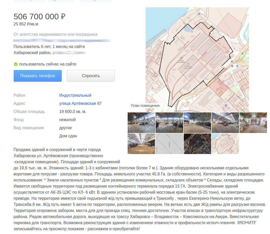Click the '25 852 ₽/кв.м' price per meter
Viewport: 270px width, 234px height.
(x=26, y=24)
